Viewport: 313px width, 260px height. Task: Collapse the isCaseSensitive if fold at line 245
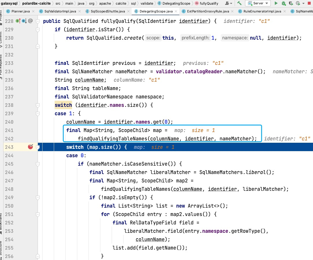pyautogui.click(x=38, y=164)
